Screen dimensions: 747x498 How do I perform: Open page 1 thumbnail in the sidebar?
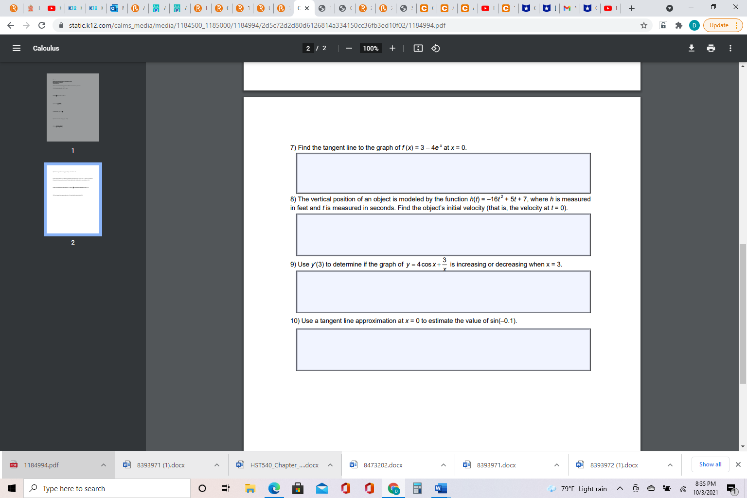tap(72, 107)
